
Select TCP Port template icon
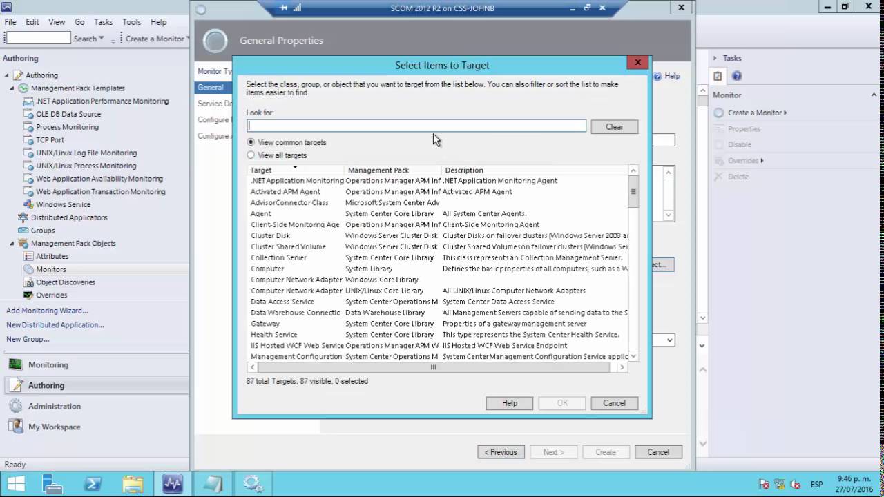(x=28, y=139)
